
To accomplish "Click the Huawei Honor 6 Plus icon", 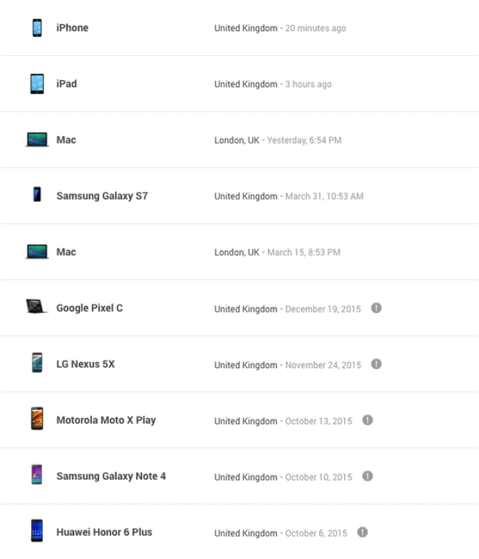I will (x=37, y=531).
